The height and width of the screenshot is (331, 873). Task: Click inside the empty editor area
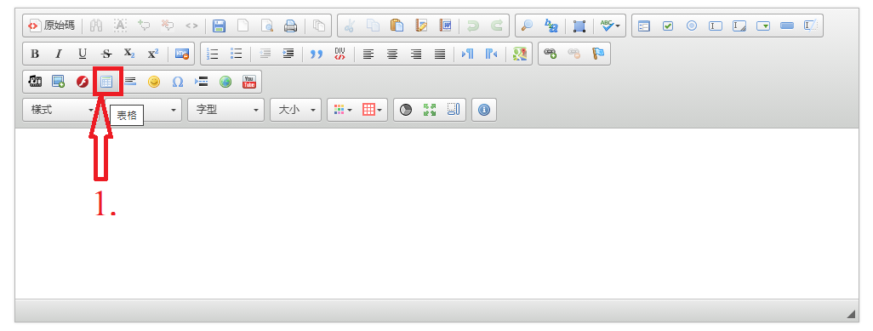point(436,214)
